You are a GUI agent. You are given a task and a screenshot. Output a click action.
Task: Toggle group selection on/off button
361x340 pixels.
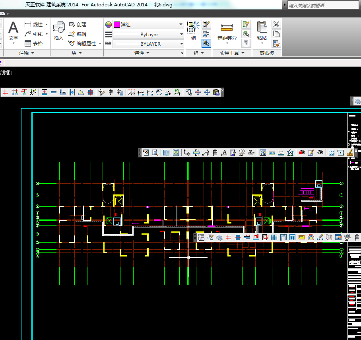point(206,43)
